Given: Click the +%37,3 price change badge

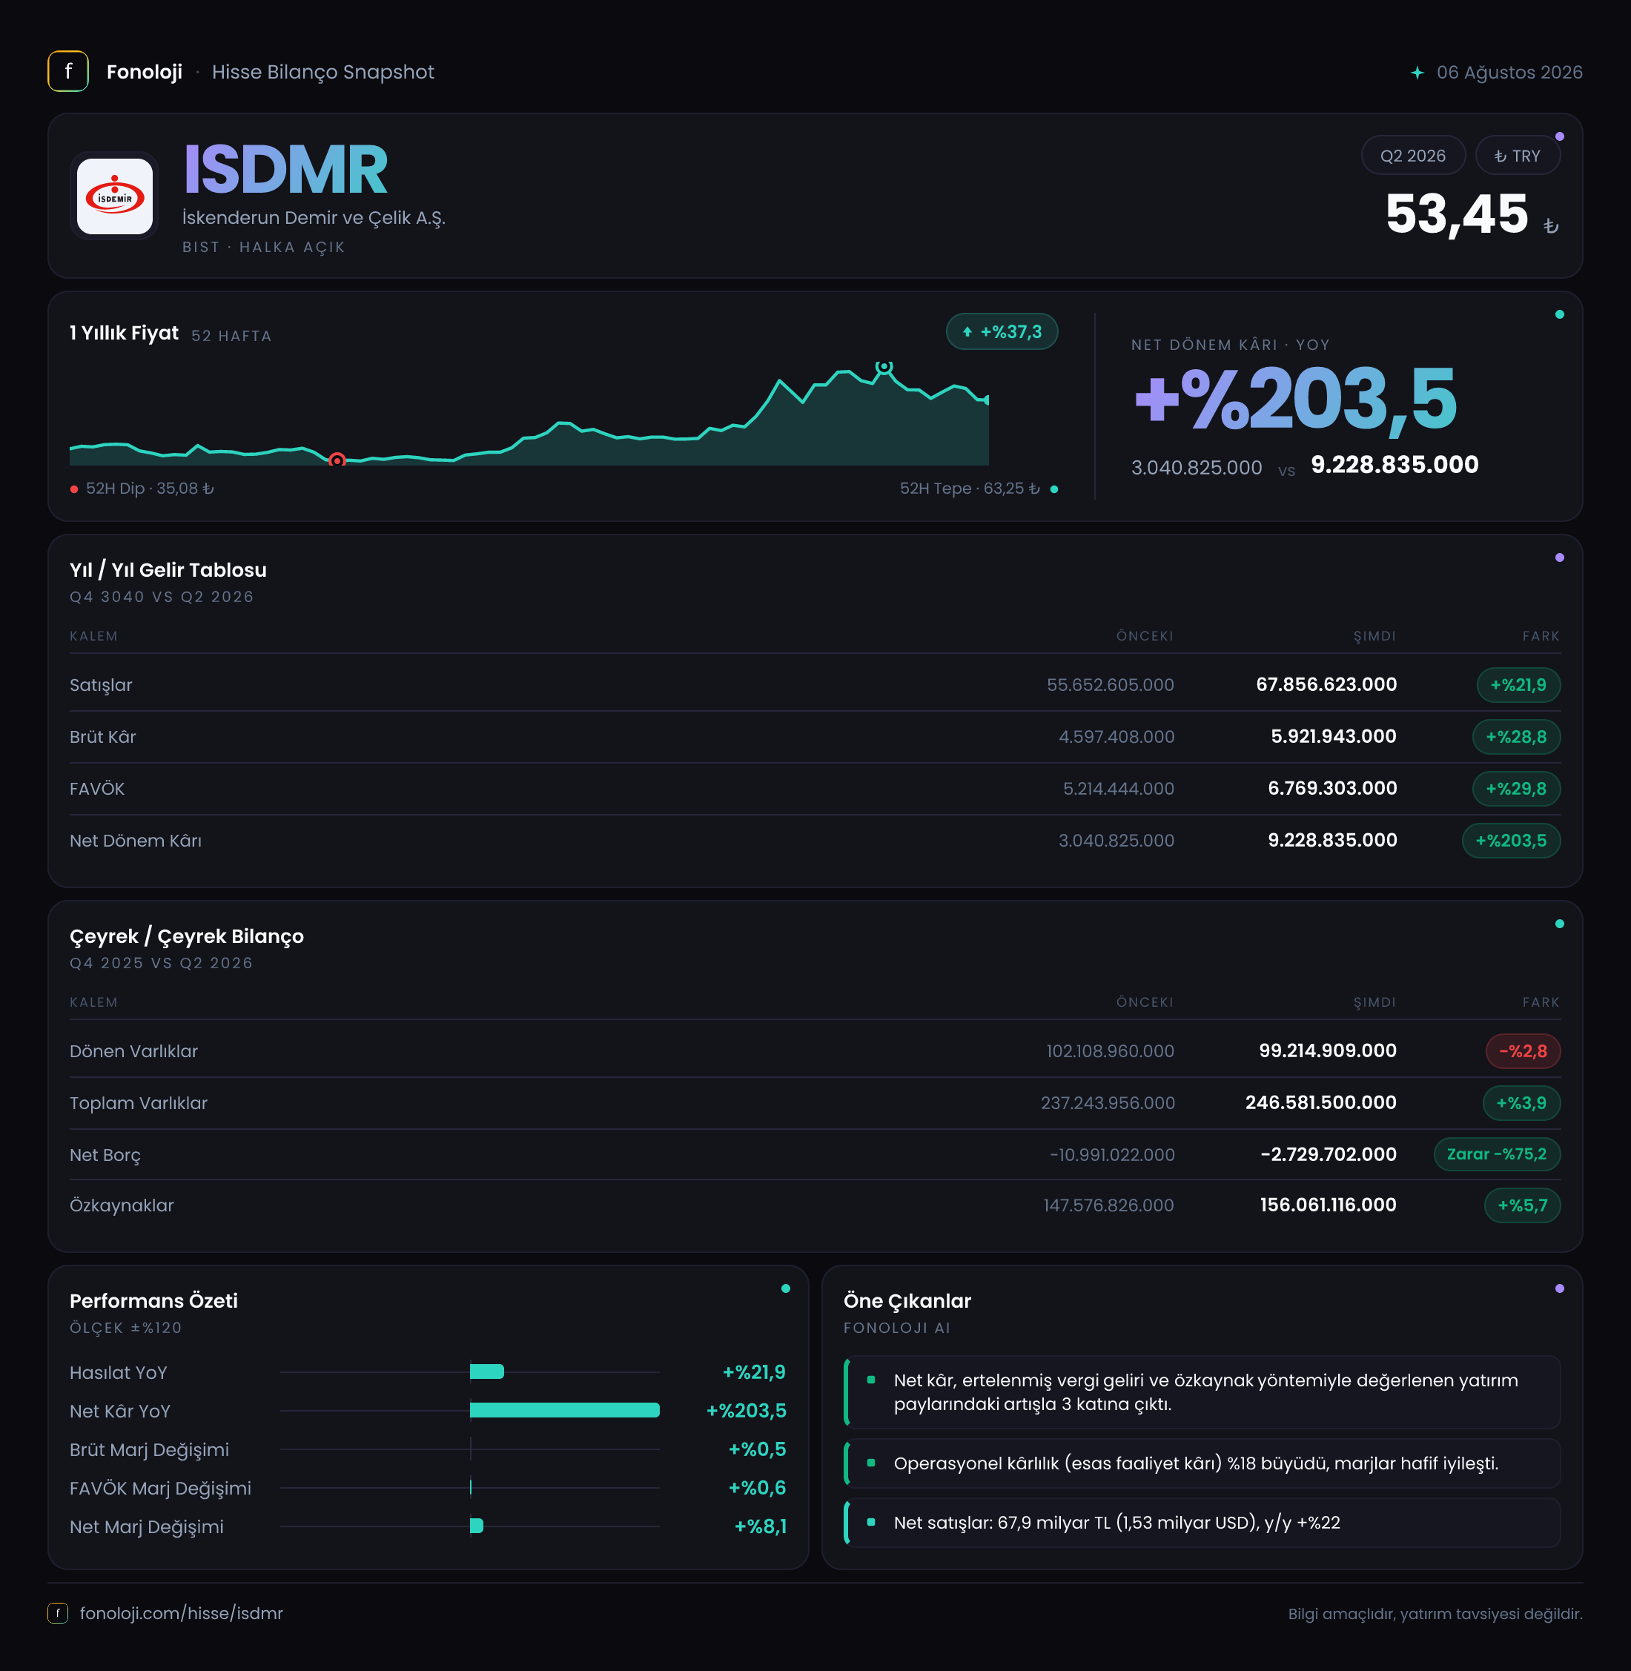Looking at the screenshot, I should (x=1002, y=331).
